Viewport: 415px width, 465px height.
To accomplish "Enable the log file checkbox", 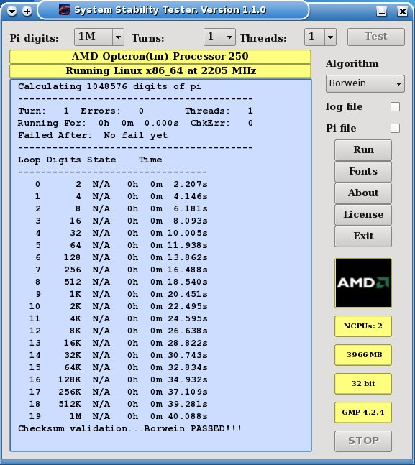I will [395, 107].
